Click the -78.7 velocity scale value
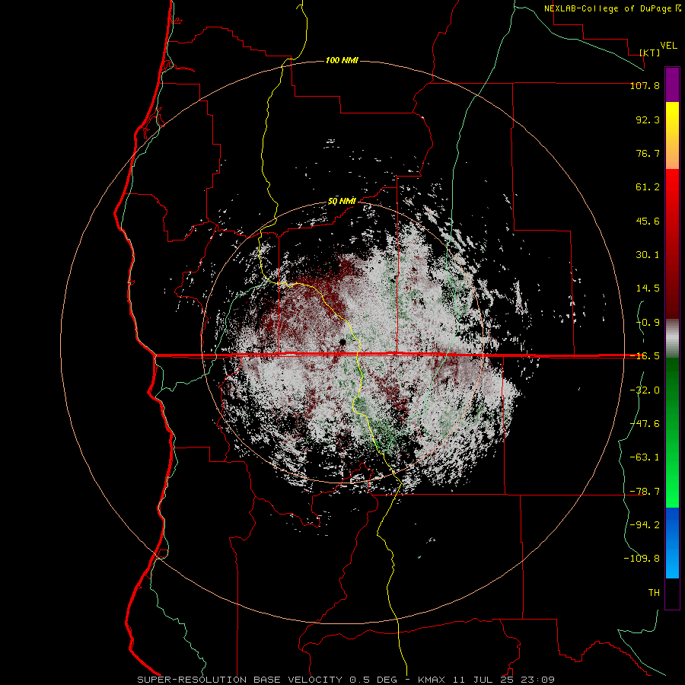685x685 pixels. coord(645,492)
